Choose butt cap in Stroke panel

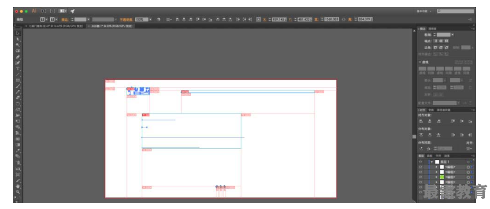click(x=436, y=41)
